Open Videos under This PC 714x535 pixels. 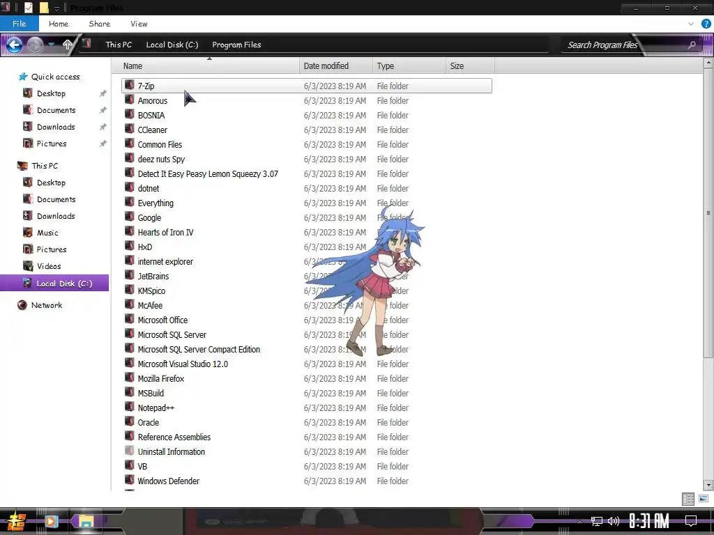pyautogui.click(x=49, y=266)
